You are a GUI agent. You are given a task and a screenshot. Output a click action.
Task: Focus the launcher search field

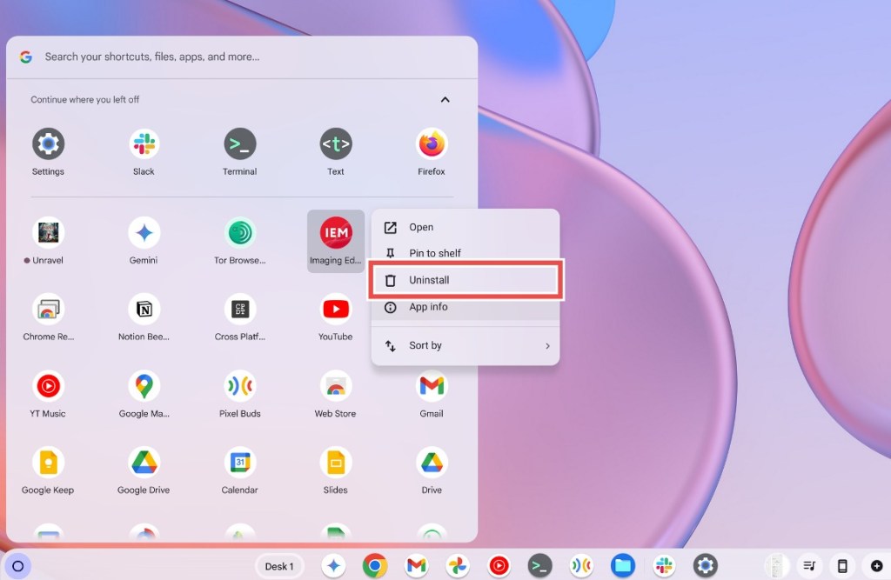tap(242, 57)
